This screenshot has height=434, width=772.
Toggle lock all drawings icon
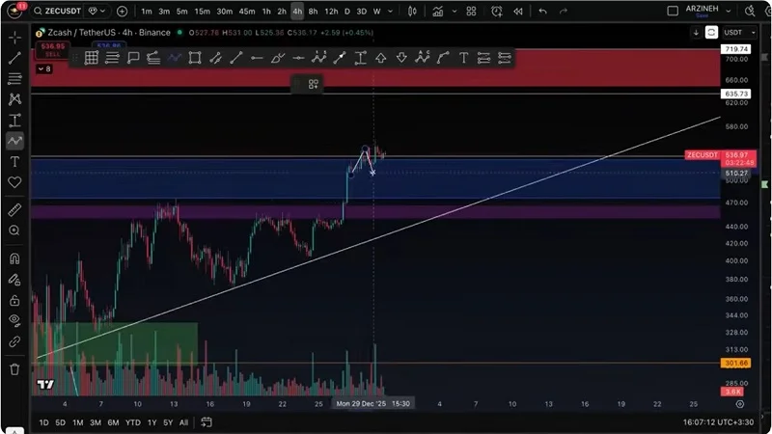tap(14, 299)
